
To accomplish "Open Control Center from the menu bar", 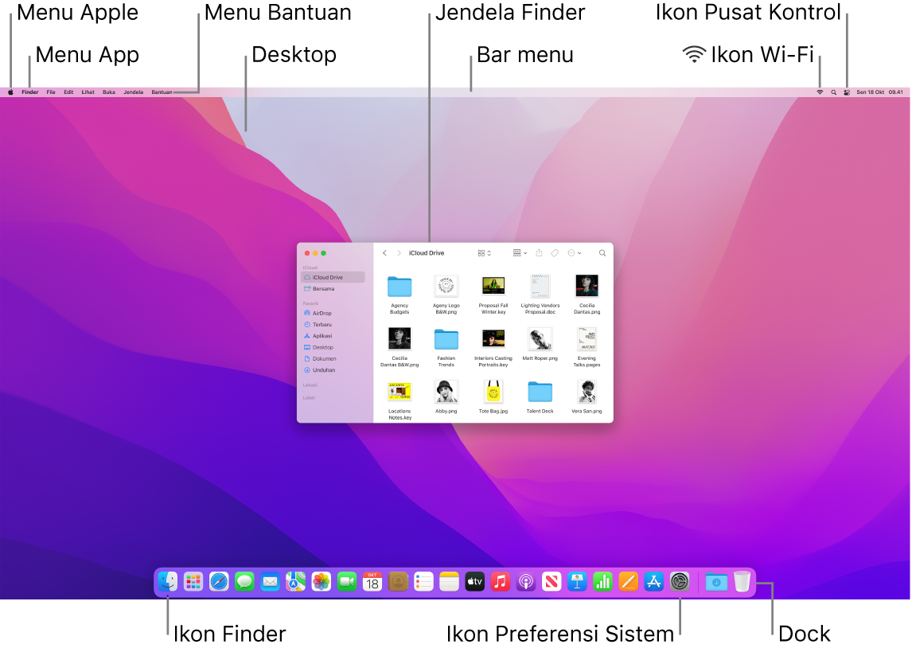I will (846, 92).
